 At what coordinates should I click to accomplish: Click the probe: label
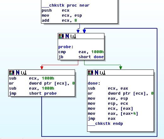click(66, 47)
